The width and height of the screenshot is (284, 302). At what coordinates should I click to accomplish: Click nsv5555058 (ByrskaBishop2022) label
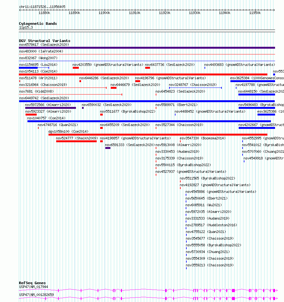213,245
